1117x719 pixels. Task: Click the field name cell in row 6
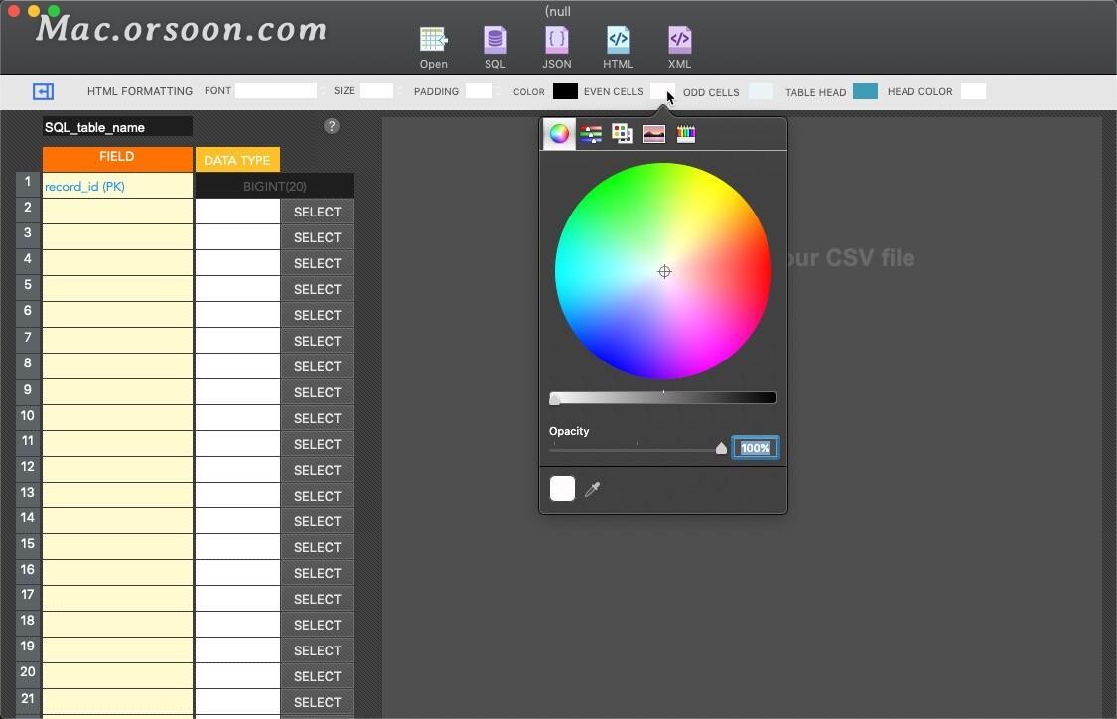tap(117, 315)
